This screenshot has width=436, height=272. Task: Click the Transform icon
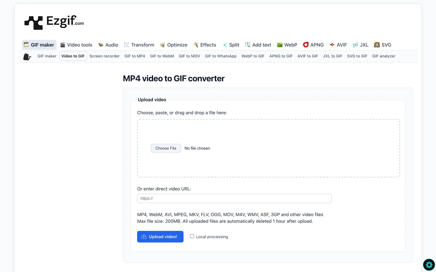pyautogui.click(x=126, y=45)
